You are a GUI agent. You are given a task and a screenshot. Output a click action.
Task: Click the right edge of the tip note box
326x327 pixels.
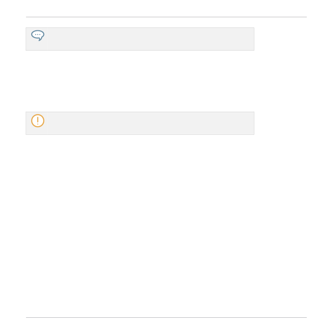[x=254, y=39]
